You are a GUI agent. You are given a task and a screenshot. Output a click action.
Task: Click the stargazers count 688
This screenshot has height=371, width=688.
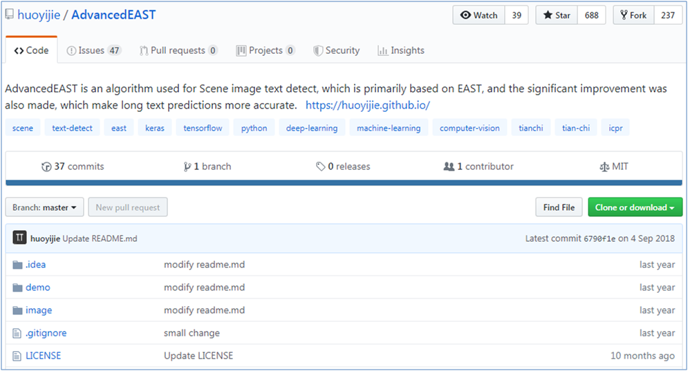[x=591, y=15]
